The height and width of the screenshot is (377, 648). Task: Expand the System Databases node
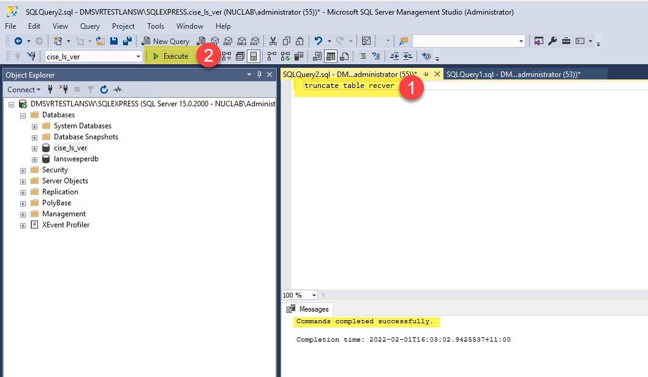point(34,126)
